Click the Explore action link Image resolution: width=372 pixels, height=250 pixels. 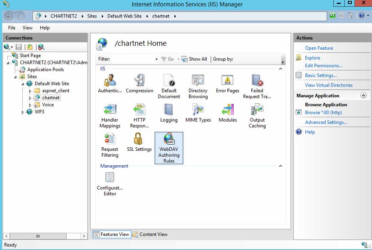(312, 58)
